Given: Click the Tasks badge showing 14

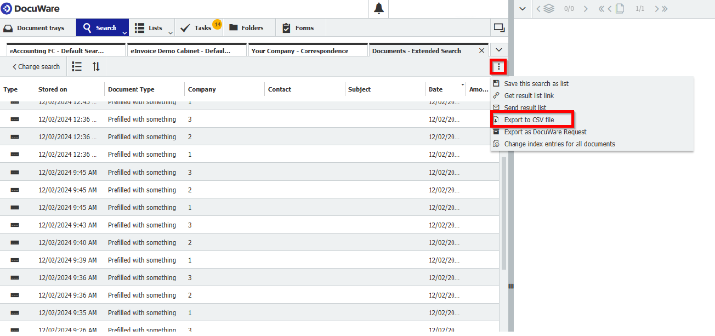Looking at the screenshot, I should (x=217, y=25).
